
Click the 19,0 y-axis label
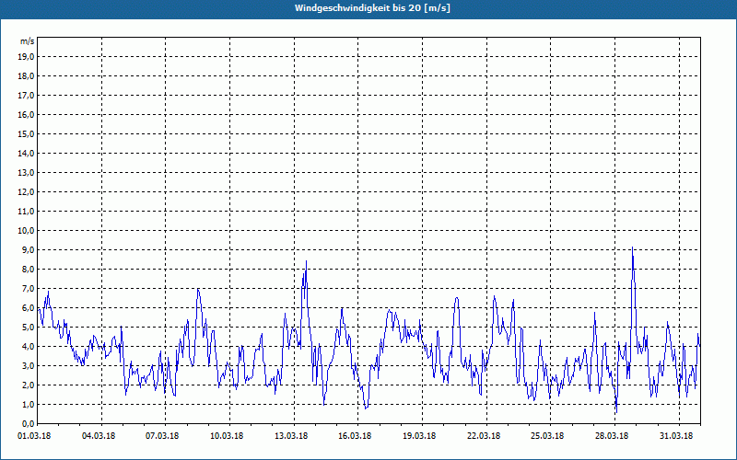pyautogui.click(x=26, y=57)
